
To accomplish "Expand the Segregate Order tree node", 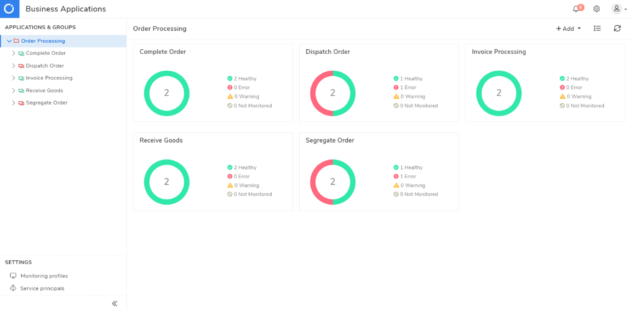I will 13,103.
